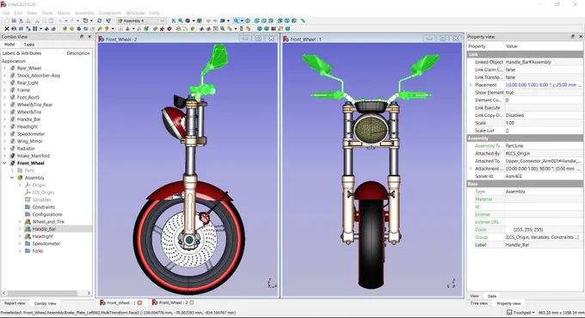
Task: Click the Open document folder icon
Action: pos(14,21)
